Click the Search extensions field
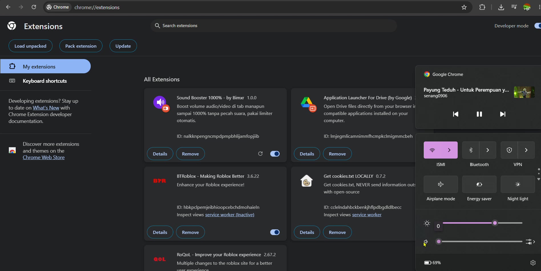 tap(274, 26)
